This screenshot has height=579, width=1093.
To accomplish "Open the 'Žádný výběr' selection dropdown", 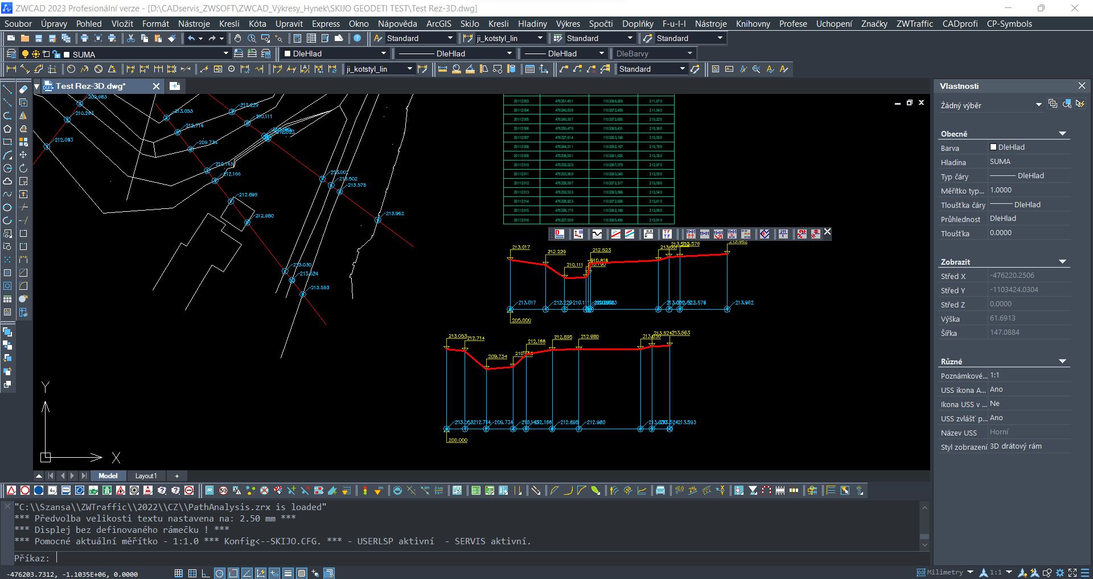I will pyautogui.click(x=1038, y=105).
